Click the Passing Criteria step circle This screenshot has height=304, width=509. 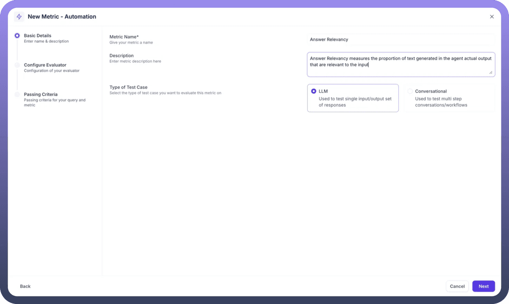(x=17, y=94)
